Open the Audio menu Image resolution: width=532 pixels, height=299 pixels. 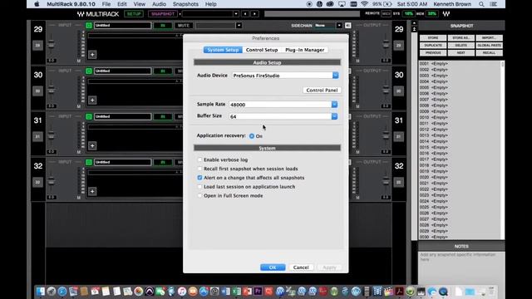coord(159,4)
